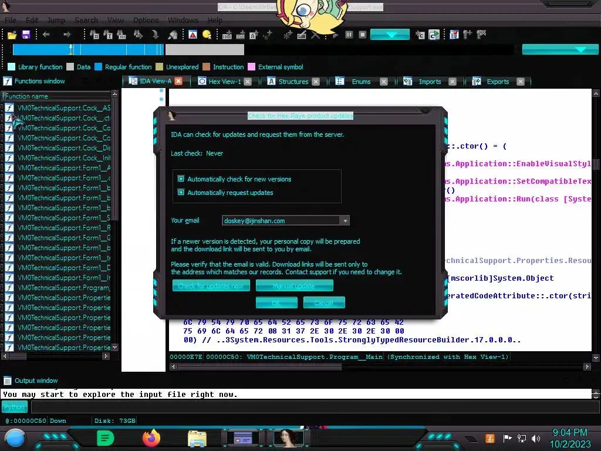Screen dimensions: 601x451
Task: Click the start process play icon
Action: [x=335, y=35]
